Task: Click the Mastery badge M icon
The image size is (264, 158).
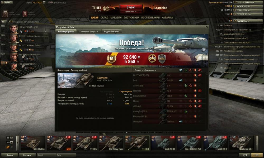Action: click(x=111, y=59)
